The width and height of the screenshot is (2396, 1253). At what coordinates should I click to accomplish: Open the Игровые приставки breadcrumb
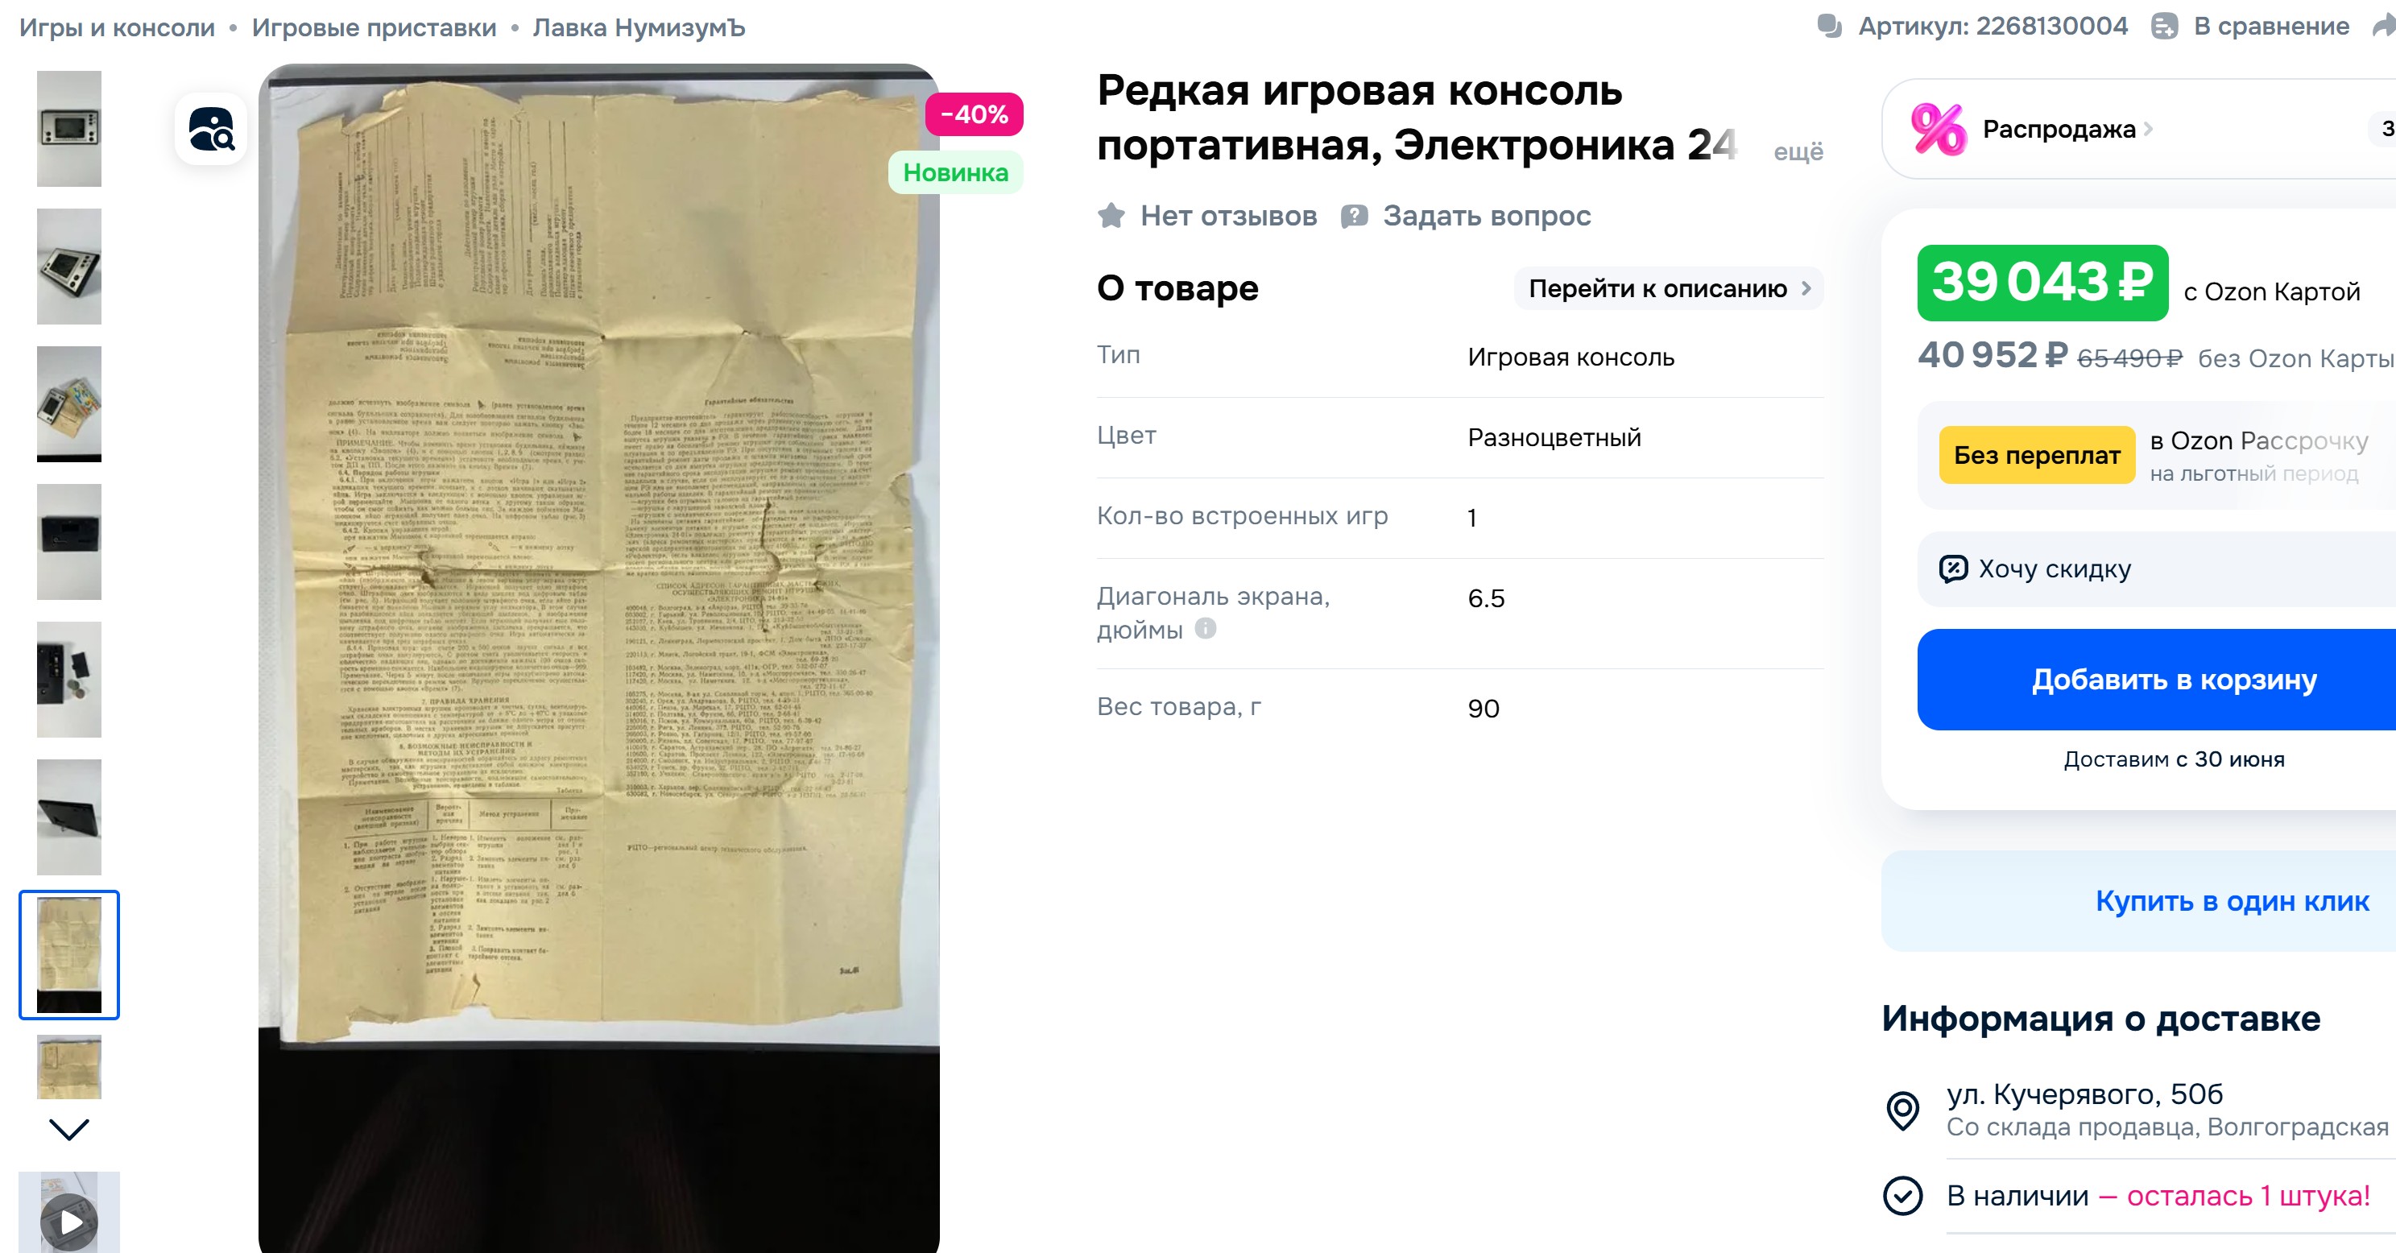pos(374,28)
